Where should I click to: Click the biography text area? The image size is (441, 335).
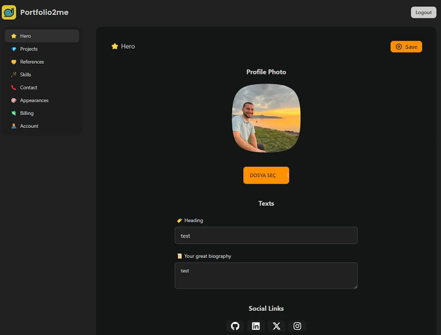pyautogui.click(x=266, y=276)
